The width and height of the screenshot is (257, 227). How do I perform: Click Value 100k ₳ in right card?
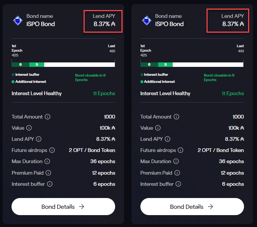(236, 128)
